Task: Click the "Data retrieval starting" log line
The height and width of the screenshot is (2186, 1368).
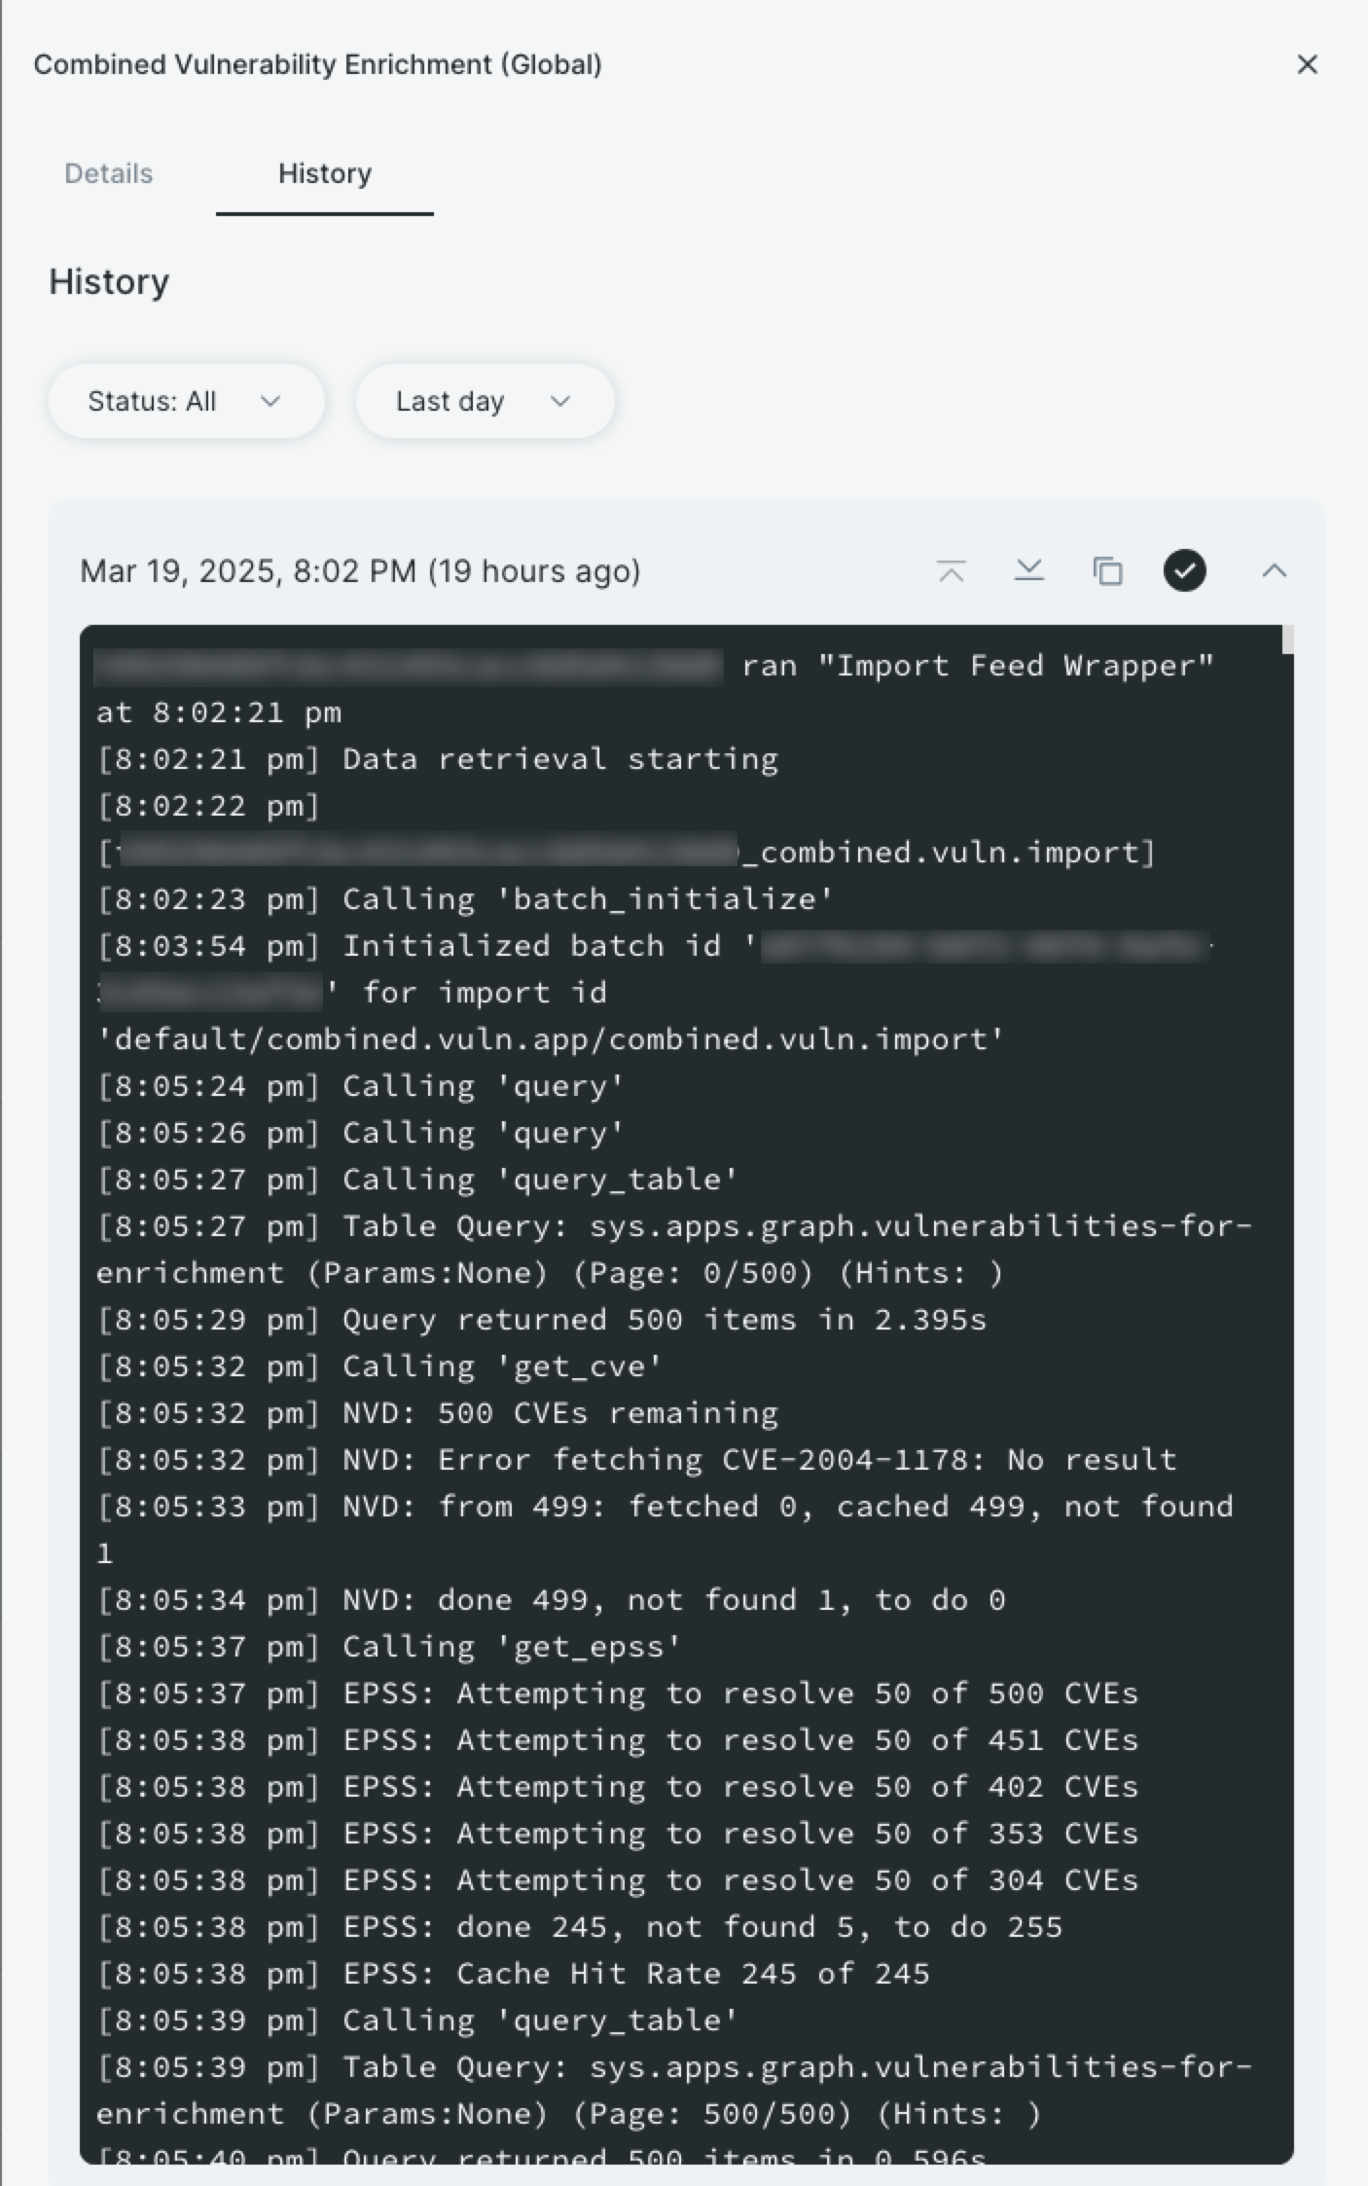Action: coord(438,759)
